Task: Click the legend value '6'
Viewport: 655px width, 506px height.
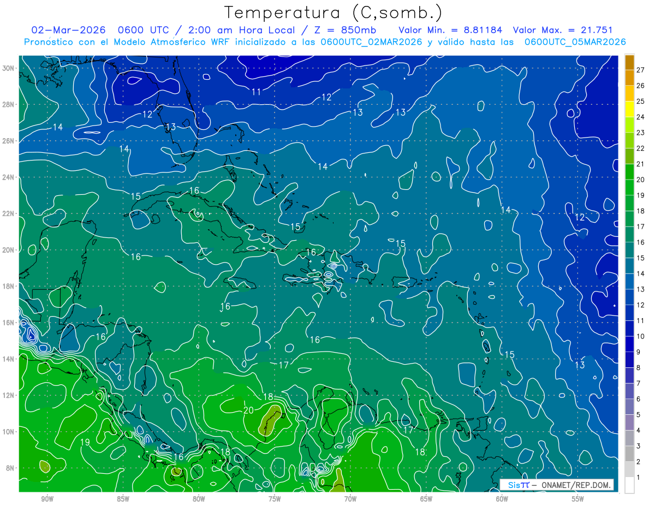Action: (x=639, y=399)
